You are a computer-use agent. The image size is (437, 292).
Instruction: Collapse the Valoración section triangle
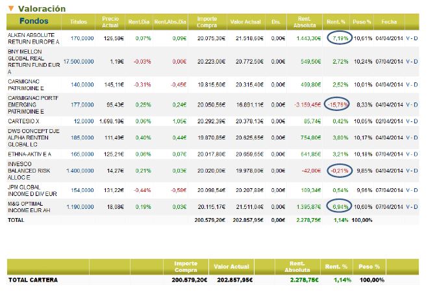pyautogui.click(x=11, y=8)
